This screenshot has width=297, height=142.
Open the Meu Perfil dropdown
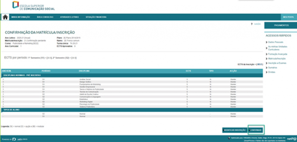289,17
